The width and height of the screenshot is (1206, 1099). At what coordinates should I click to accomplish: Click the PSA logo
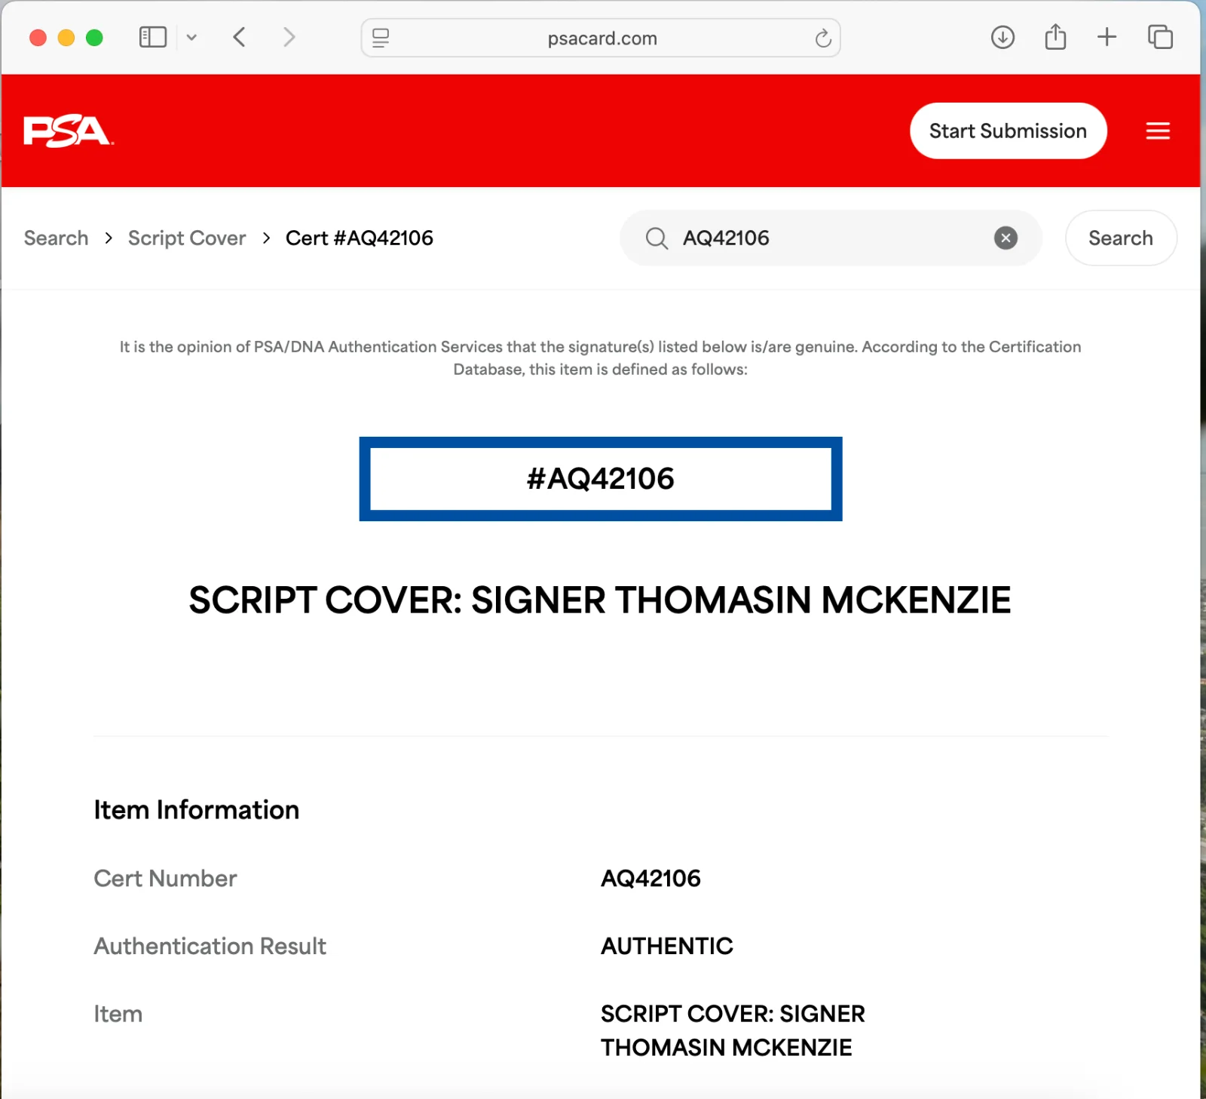point(69,131)
